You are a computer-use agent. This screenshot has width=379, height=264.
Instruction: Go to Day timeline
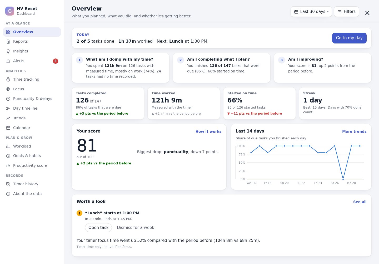click(32, 109)
